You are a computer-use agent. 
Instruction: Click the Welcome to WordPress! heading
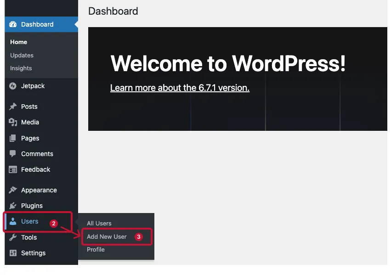click(228, 63)
